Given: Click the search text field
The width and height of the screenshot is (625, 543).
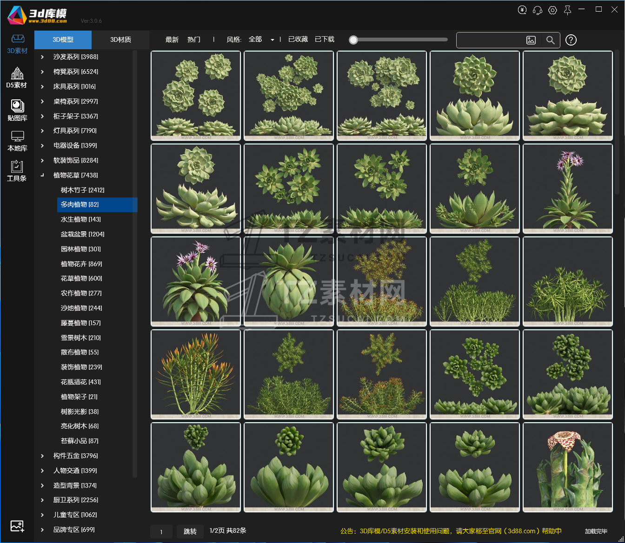Looking at the screenshot, I should tap(490, 40).
